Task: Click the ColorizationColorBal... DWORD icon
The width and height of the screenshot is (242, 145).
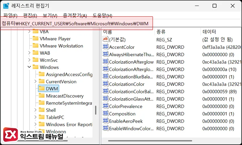Action: tap(106, 91)
